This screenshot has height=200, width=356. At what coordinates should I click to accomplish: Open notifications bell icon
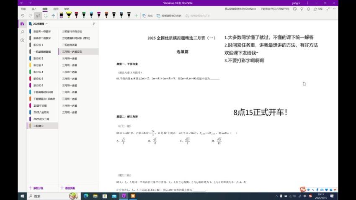tap(308, 9)
